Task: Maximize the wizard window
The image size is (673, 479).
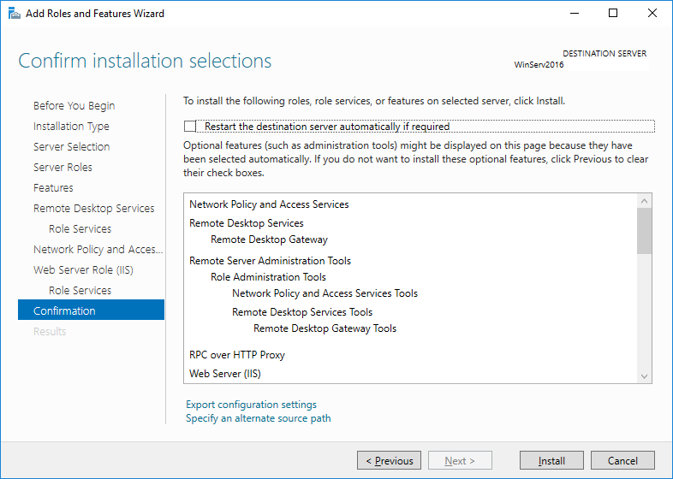Action: point(613,14)
